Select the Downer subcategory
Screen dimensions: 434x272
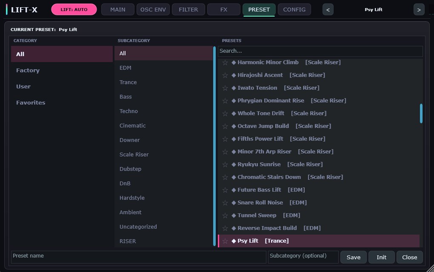[x=163, y=140]
